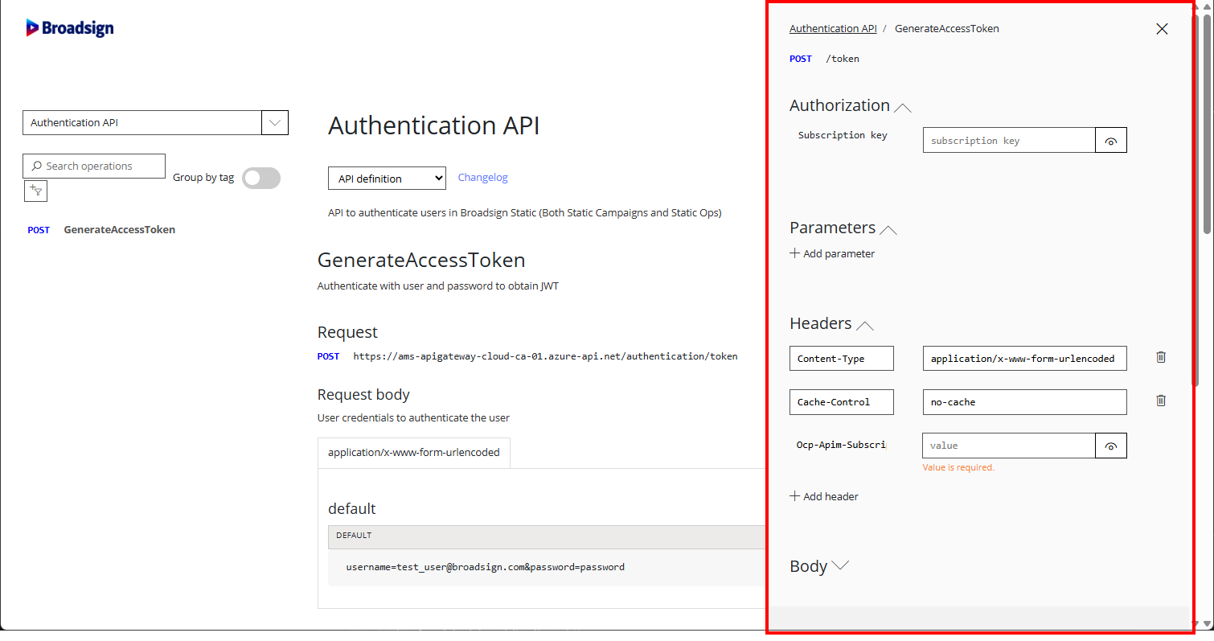The width and height of the screenshot is (1214, 641).
Task: Open the tag filter icon button
Action: (37, 191)
